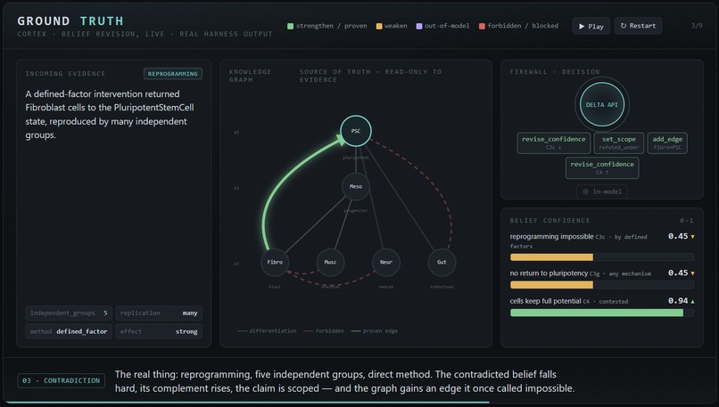Click the FIREWALL · DECISION heading
719x407 pixels.
tap(554, 72)
